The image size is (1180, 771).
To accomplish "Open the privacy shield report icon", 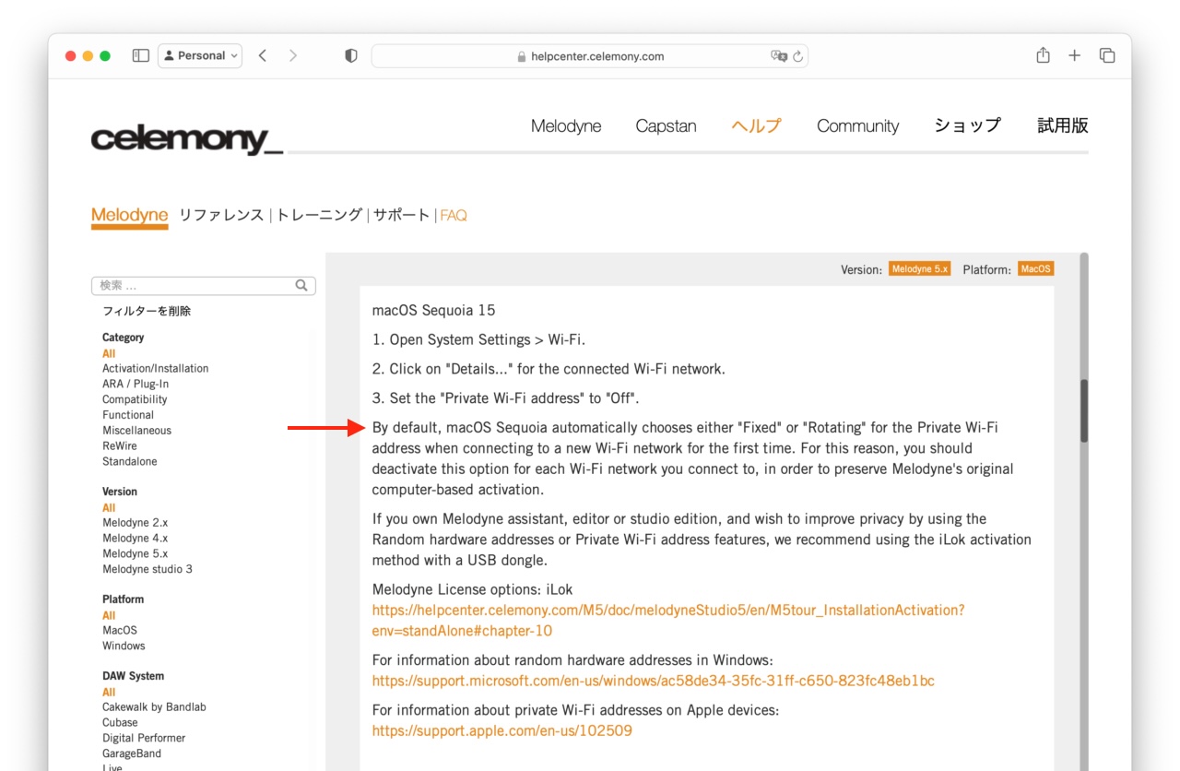I will point(351,55).
